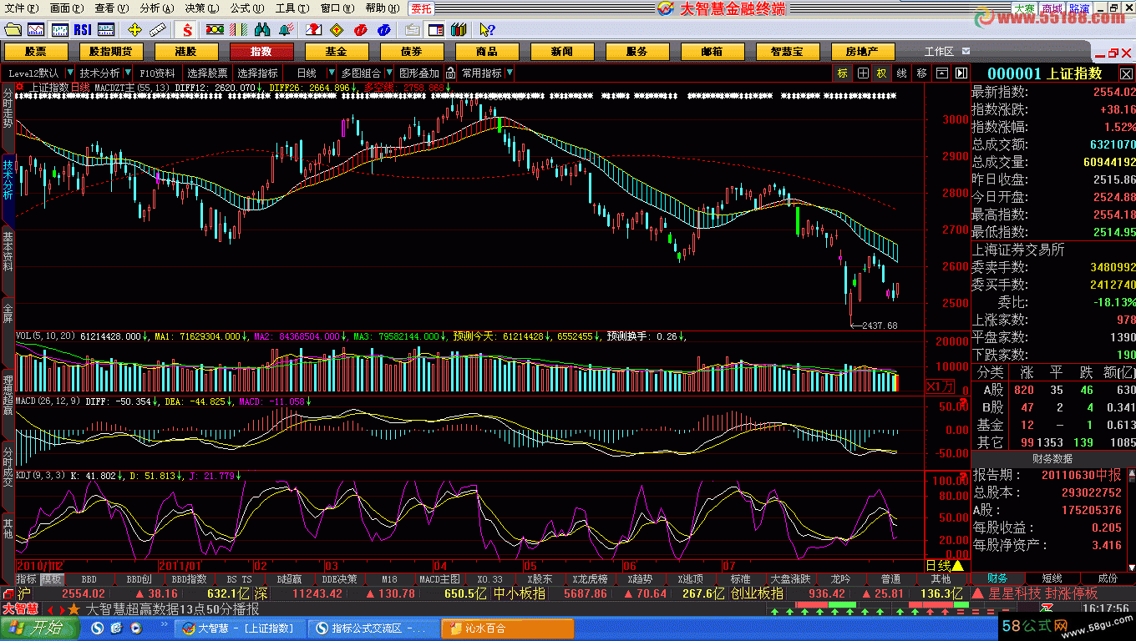1136x641 pixels.
Task: Open the folder icon in toolbar
Action: pos(12,30)
